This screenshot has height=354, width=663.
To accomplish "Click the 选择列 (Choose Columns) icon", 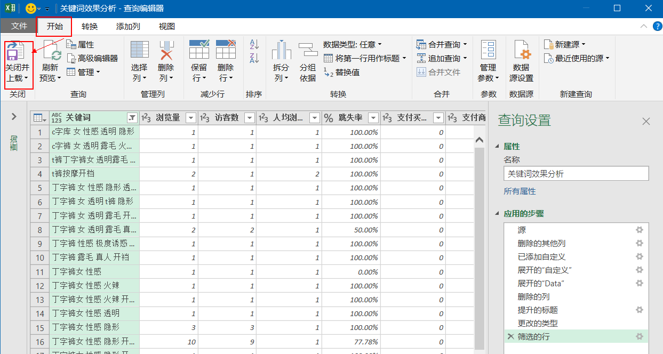I will (x=139, y=51).
